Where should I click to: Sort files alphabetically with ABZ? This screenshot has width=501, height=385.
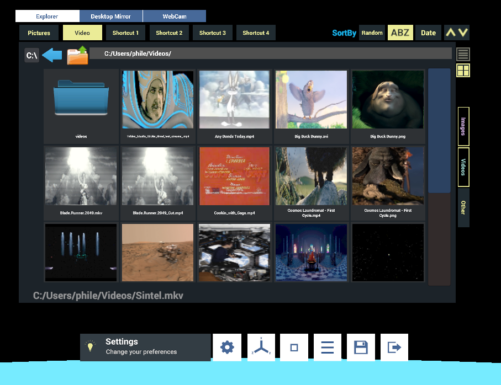[400, 33]
